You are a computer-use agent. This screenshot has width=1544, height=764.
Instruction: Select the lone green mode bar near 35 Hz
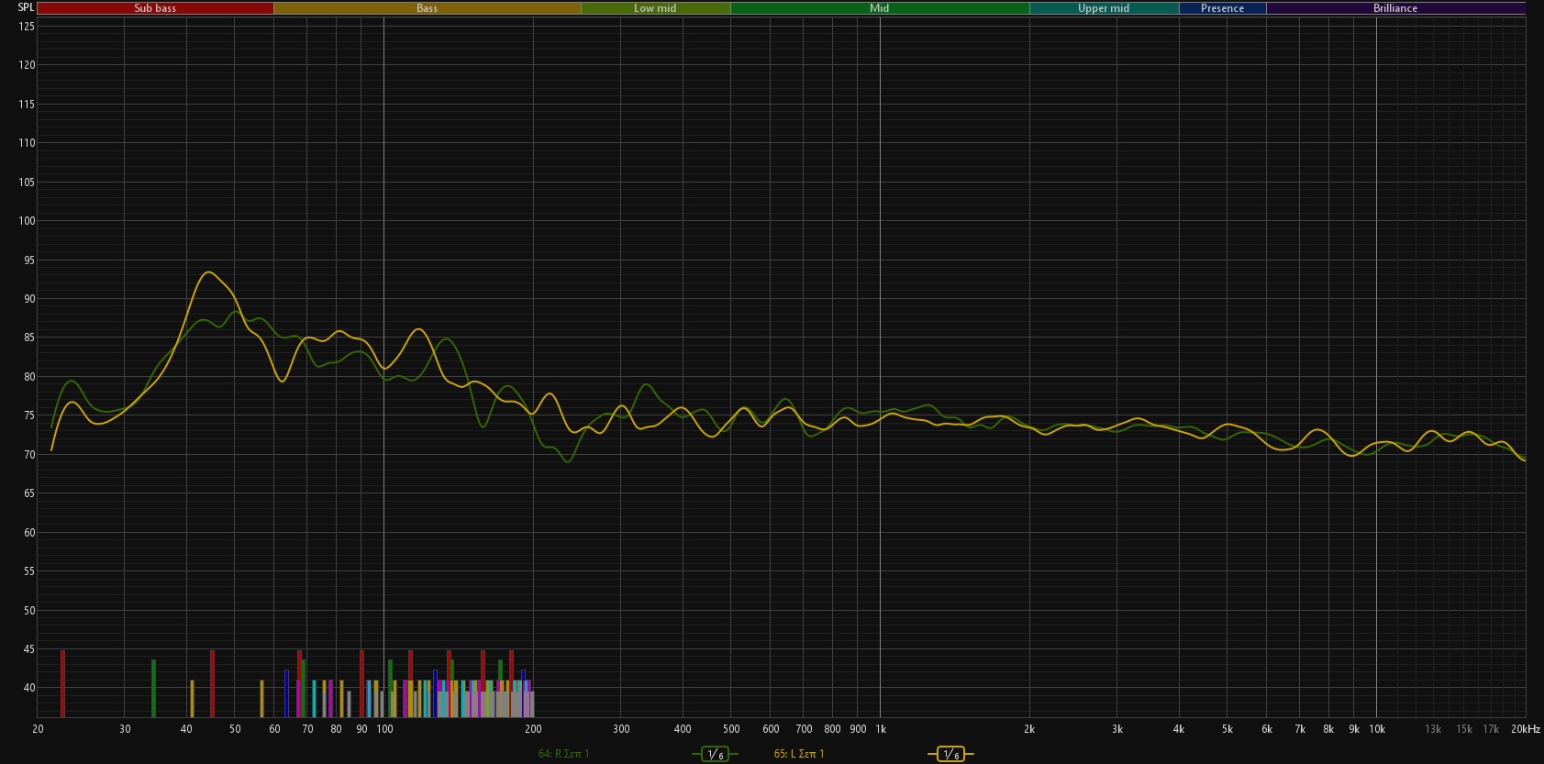(153, 688)
